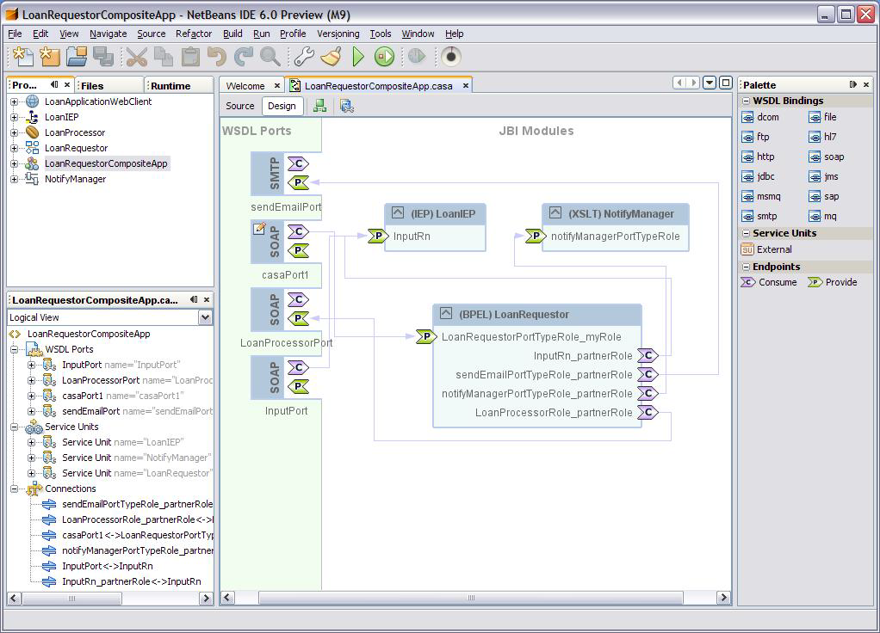
Task: Click the Copy toolbar icon
Action: 164,57
